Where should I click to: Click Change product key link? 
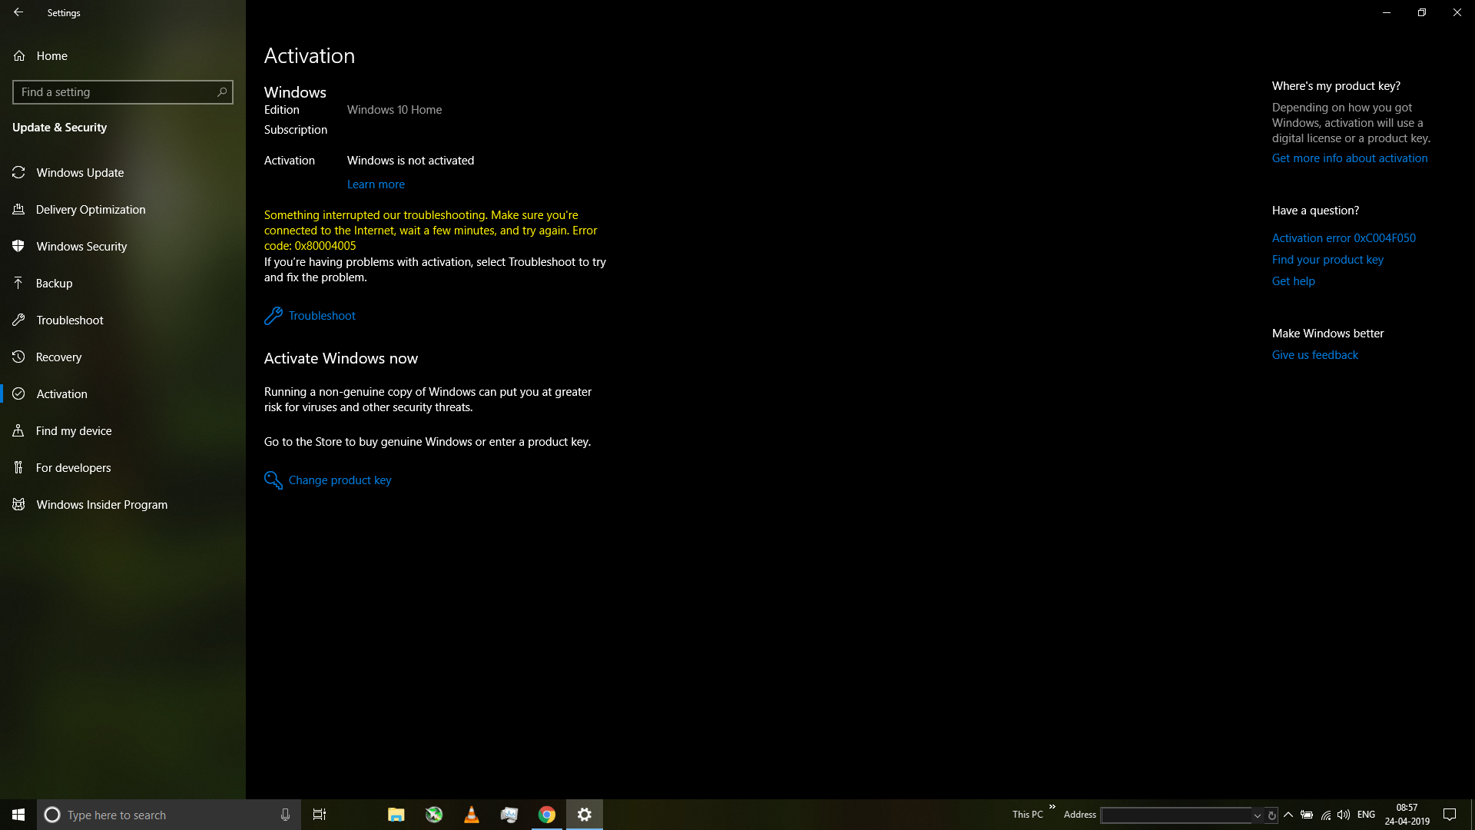pos(340,480)
